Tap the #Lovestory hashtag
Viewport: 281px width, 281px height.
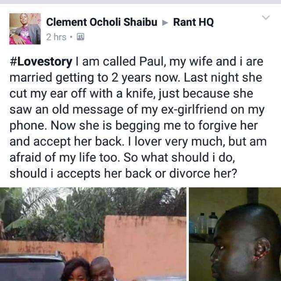coord(41,62)
